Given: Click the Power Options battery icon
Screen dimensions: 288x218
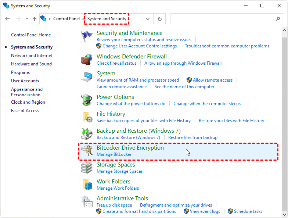Looking at the screenshot, I should (x=87, y=100).
